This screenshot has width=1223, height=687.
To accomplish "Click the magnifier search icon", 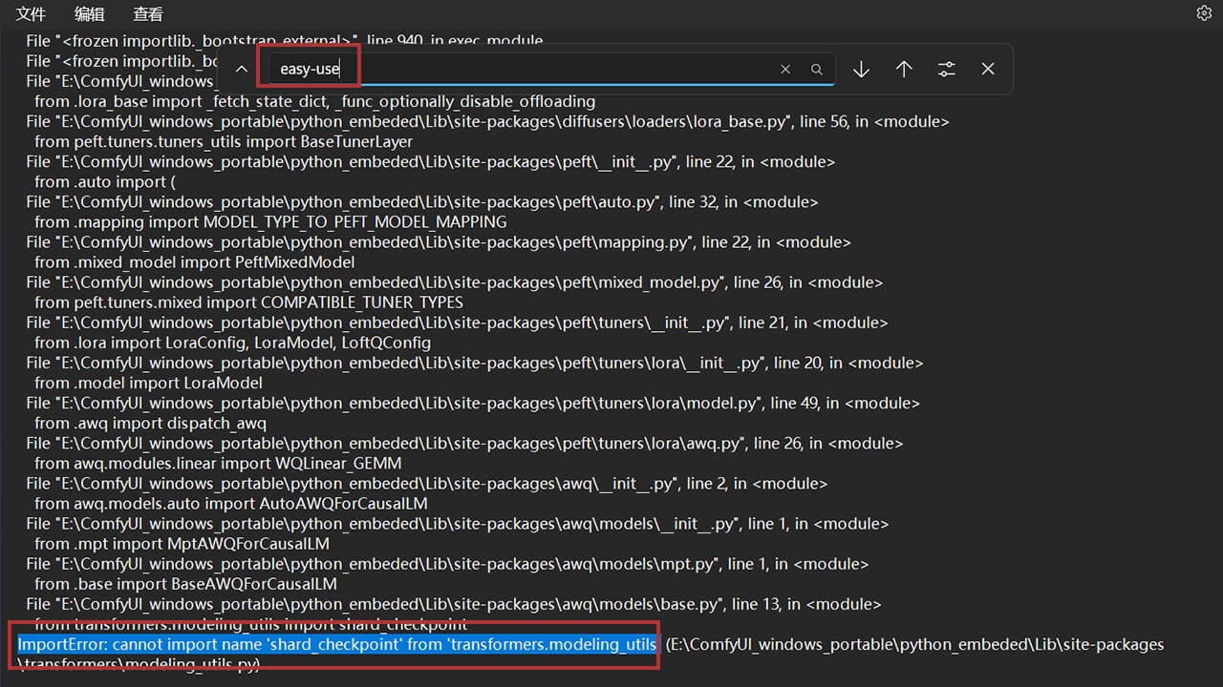I will [817, 70].
